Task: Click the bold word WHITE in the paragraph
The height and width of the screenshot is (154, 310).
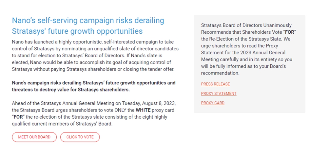Action: tap(144, 110)
